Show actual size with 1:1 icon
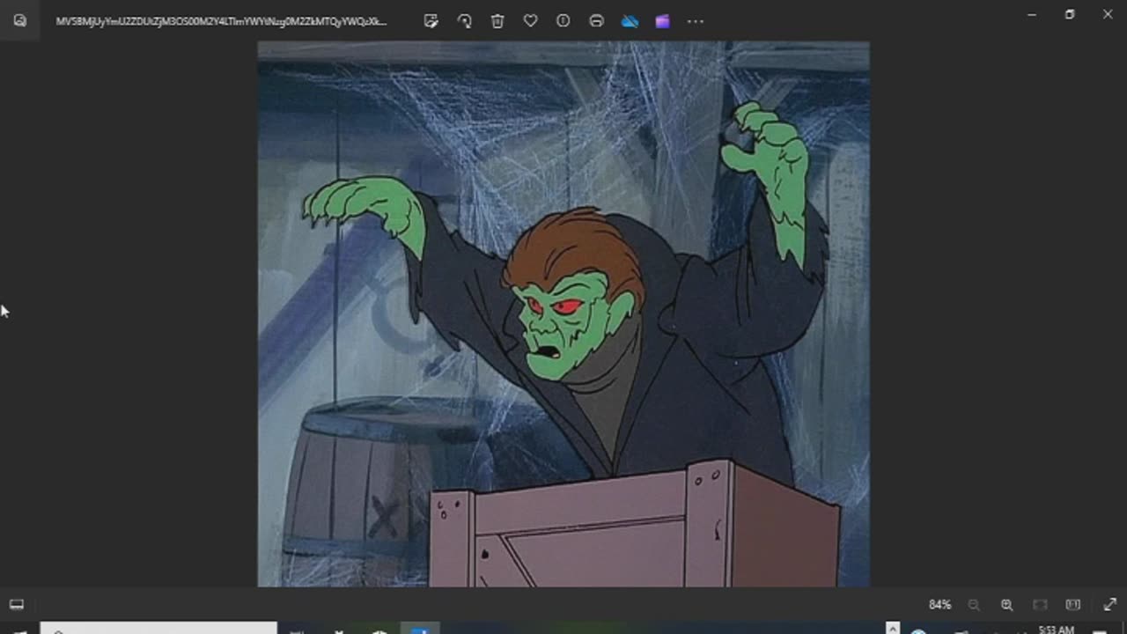The image size is (1127, 634). pos(1072,605)
